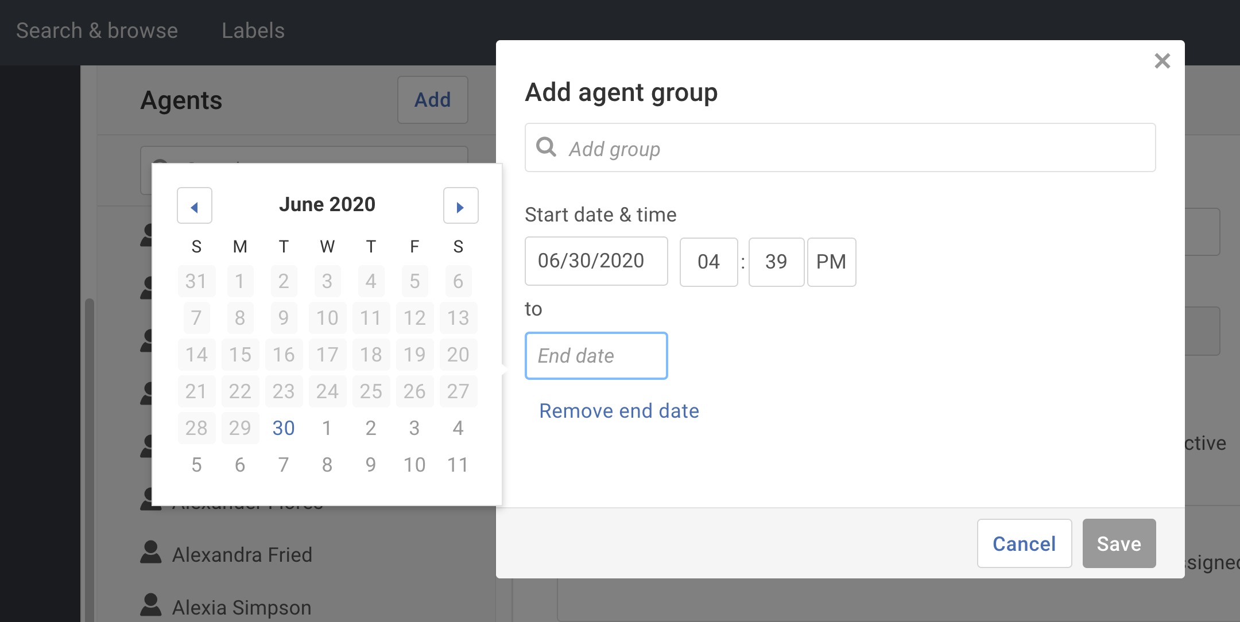Click the Save button

click(1118, 543)
